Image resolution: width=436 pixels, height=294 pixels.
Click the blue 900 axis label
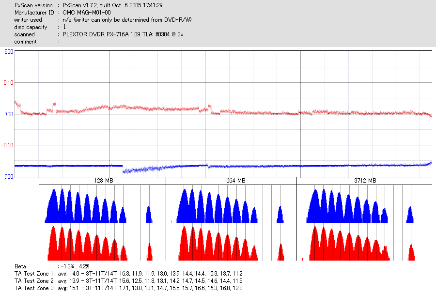pyautogui.click(x=9, y=177)
